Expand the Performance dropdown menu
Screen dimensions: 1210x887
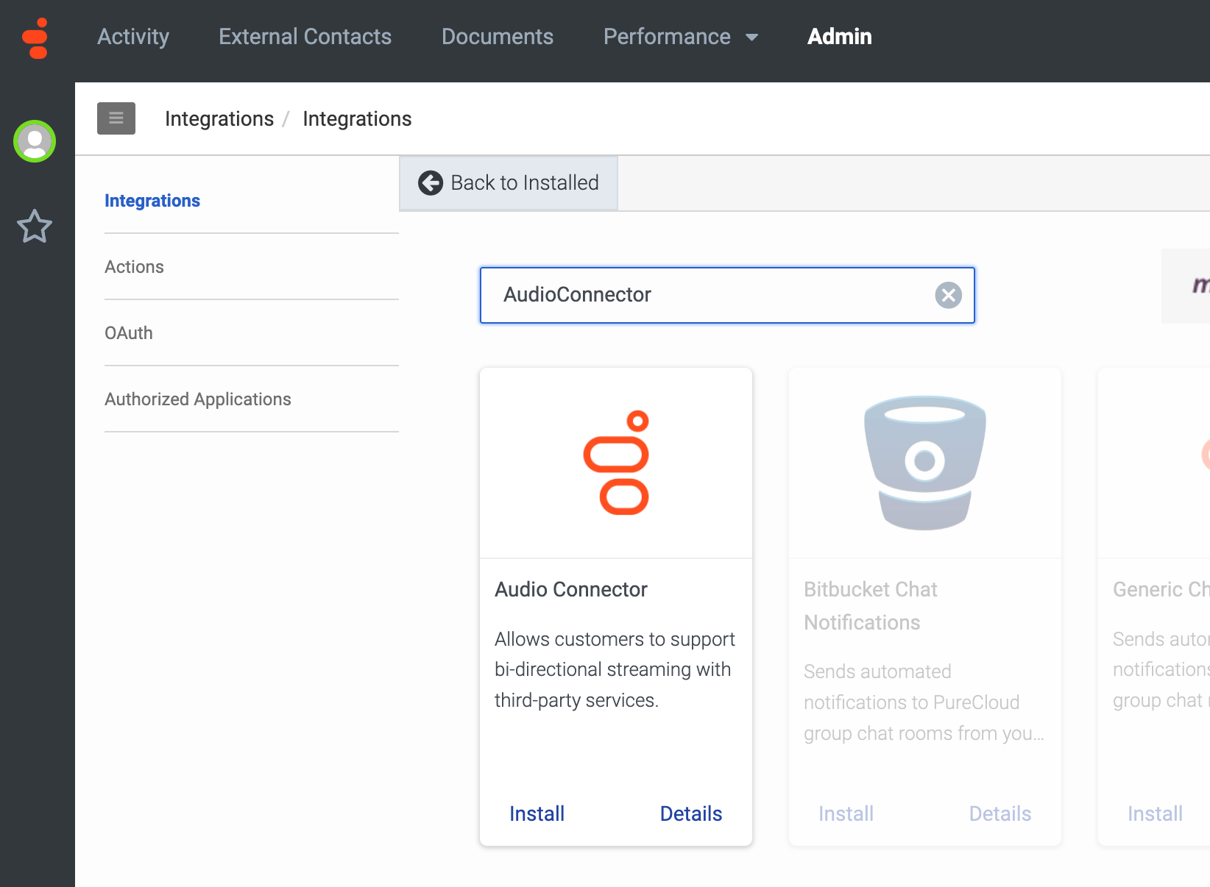point(680,37)
